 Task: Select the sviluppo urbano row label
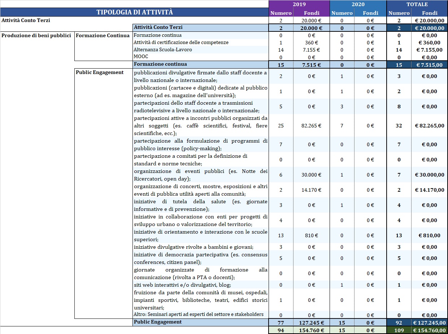pyautogui.click(x=200, y=220)
